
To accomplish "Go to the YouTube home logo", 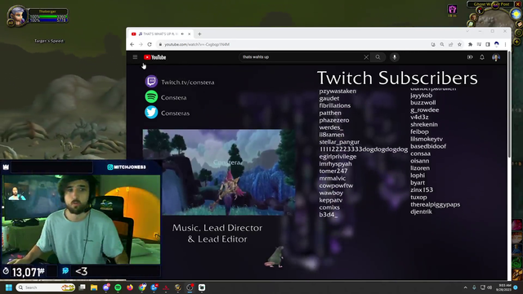I will point(154,57).
